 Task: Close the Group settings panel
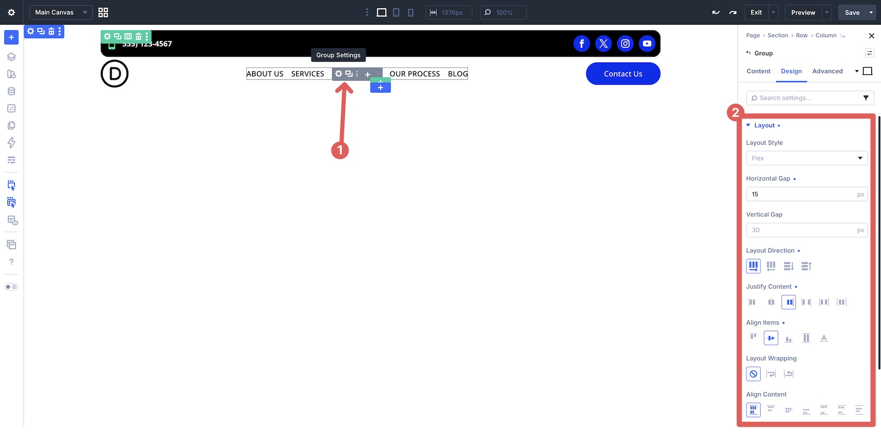click(x=871, y=36)
